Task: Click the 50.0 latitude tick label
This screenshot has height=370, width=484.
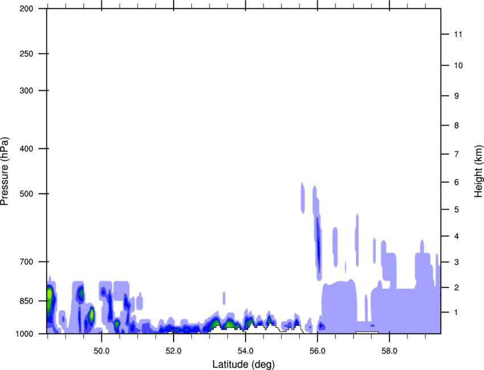Action: point(101,351)
